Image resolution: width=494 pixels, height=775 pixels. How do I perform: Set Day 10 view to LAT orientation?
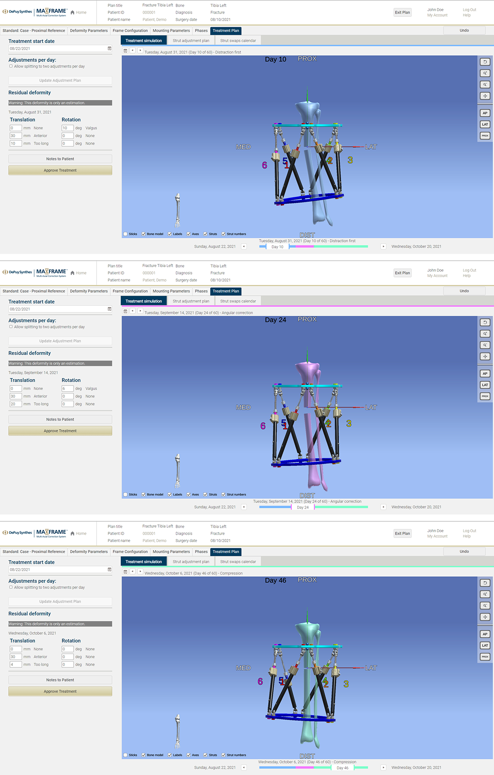pyautogui.click(x=485, y=124)
